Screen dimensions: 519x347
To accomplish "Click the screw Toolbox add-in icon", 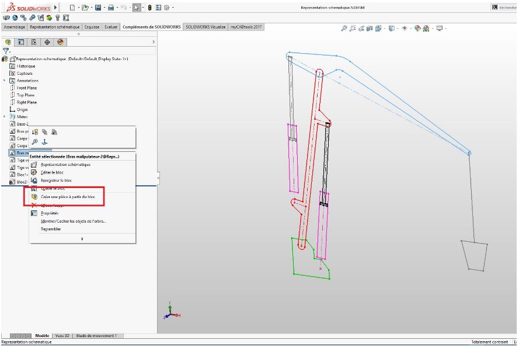I will coord(58,18).
